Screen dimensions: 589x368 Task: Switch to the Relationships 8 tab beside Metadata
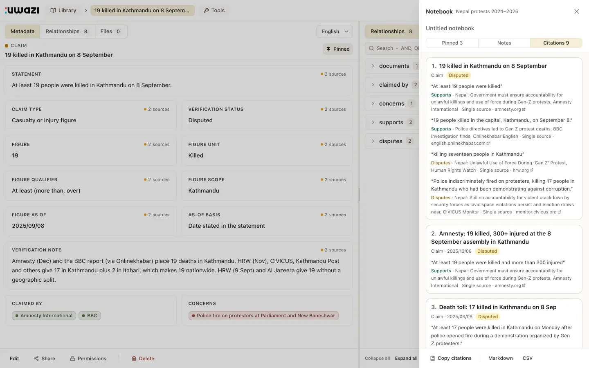click(x=67, y=31)
